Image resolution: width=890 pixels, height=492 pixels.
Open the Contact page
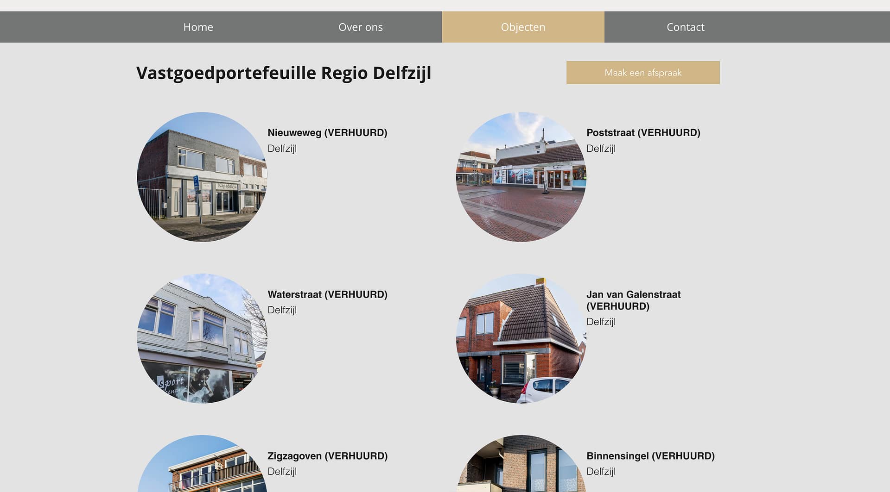click(685, 27)
